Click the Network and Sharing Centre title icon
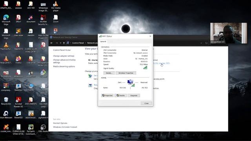The height and width of the screenshot is (141, 251). pos(51,37)
